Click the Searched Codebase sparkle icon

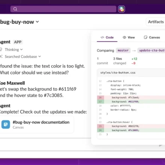pyautogui.click(x=1, y=57)
